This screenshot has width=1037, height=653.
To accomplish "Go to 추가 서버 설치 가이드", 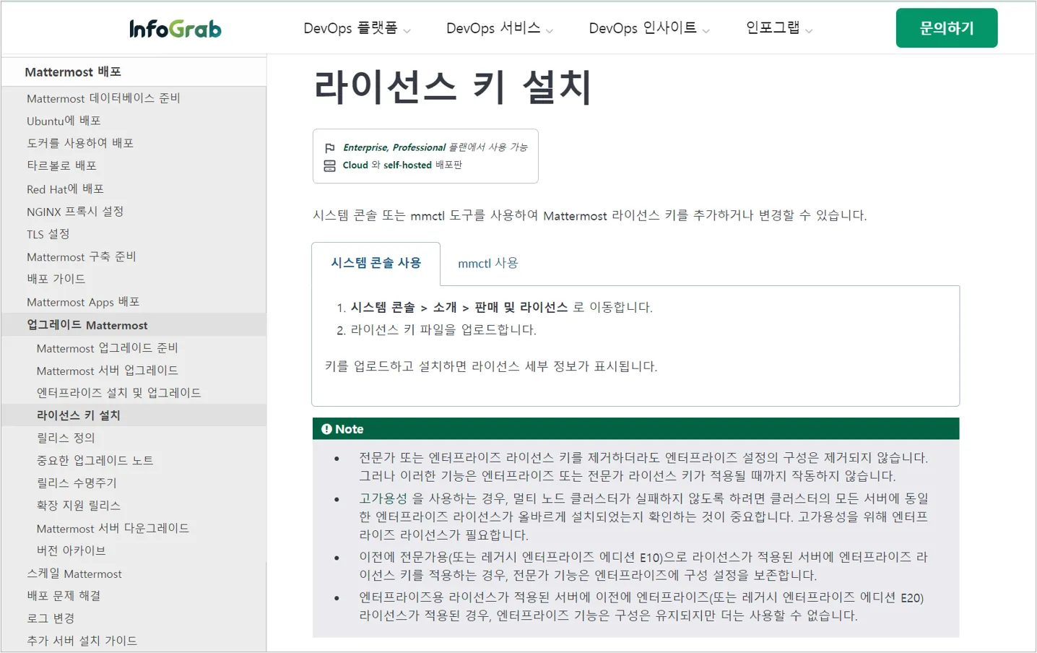I will pos(82,641).
